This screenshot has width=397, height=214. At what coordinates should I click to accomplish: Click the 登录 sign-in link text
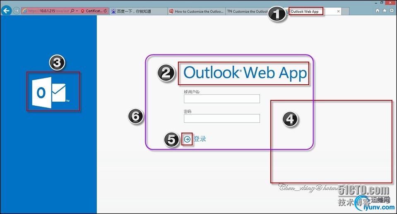[200, 139]
